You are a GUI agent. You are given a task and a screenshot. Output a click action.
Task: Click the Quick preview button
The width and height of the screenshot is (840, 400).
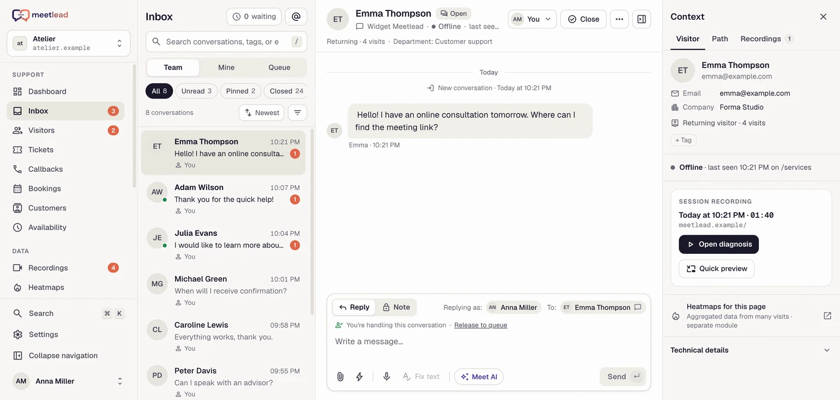click(x=716, y=269)
